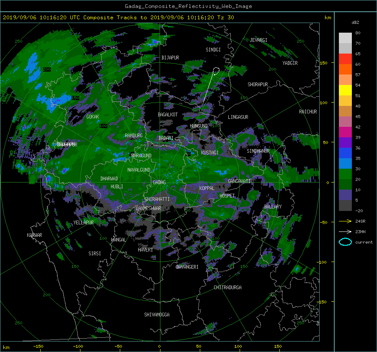The width and height of the screenshot is (377, 352).
Task: Click the '-20' value on dBZ scale
Action: (x=359, y=211)
